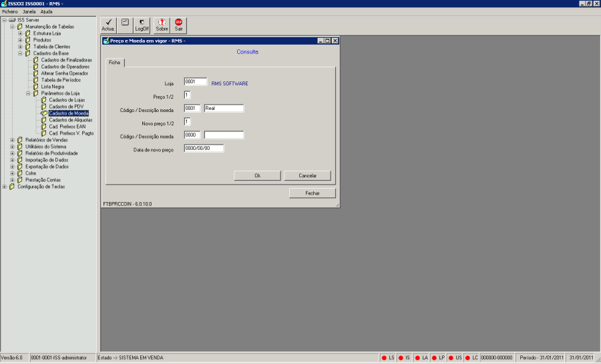Click the Estado SISTEMA EM VENDA status text

(x=131, y=358)
